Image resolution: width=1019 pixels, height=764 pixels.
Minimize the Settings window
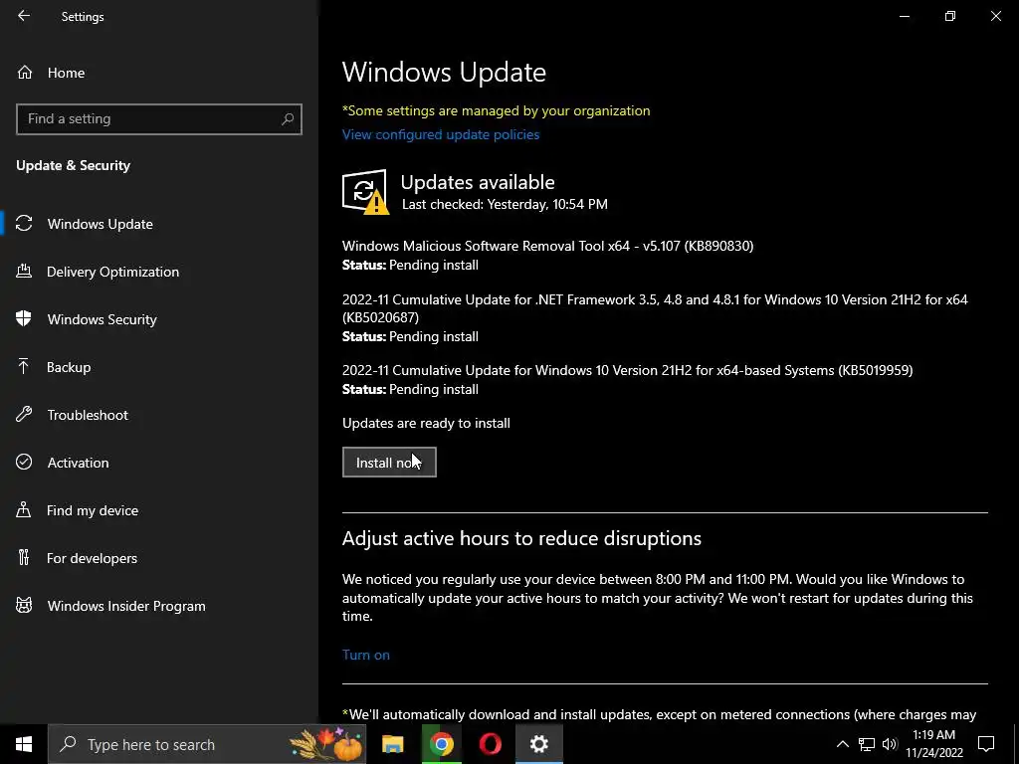pos(904,16)
